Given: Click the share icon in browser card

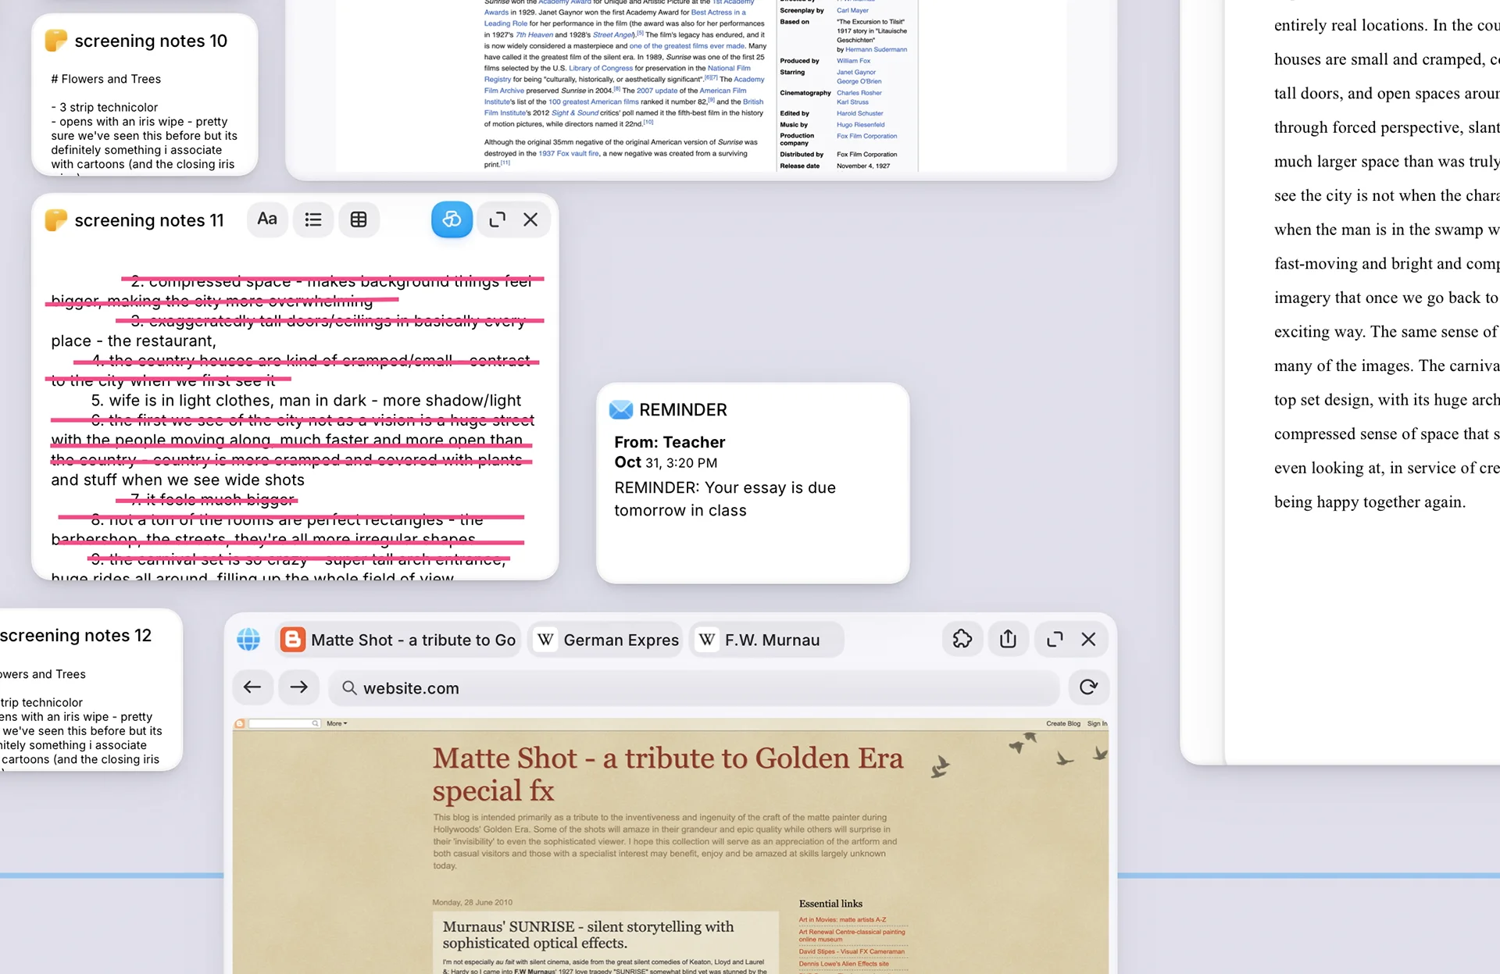Looking at the screenshot, I should point(1008,639).
